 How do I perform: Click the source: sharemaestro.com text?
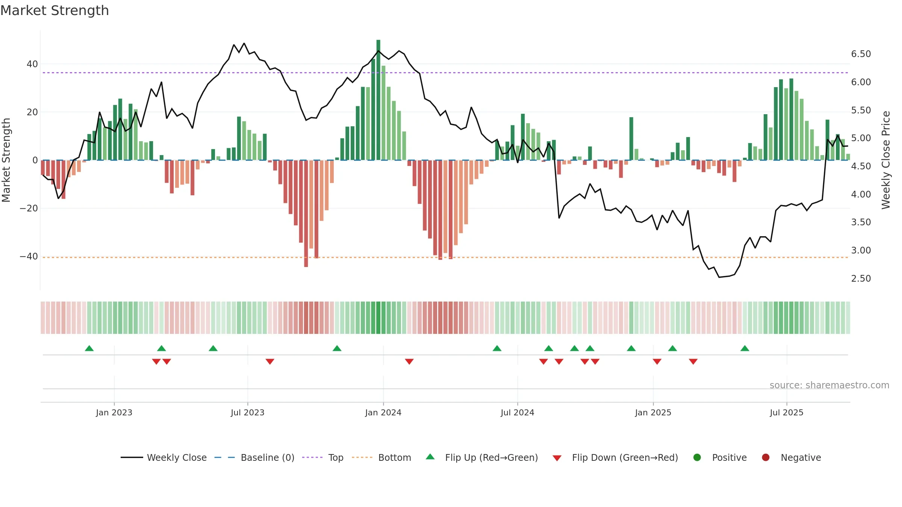point(829,385)
